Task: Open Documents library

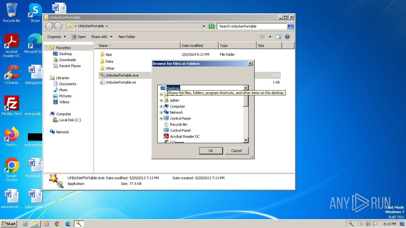Action: click(68, 84)
